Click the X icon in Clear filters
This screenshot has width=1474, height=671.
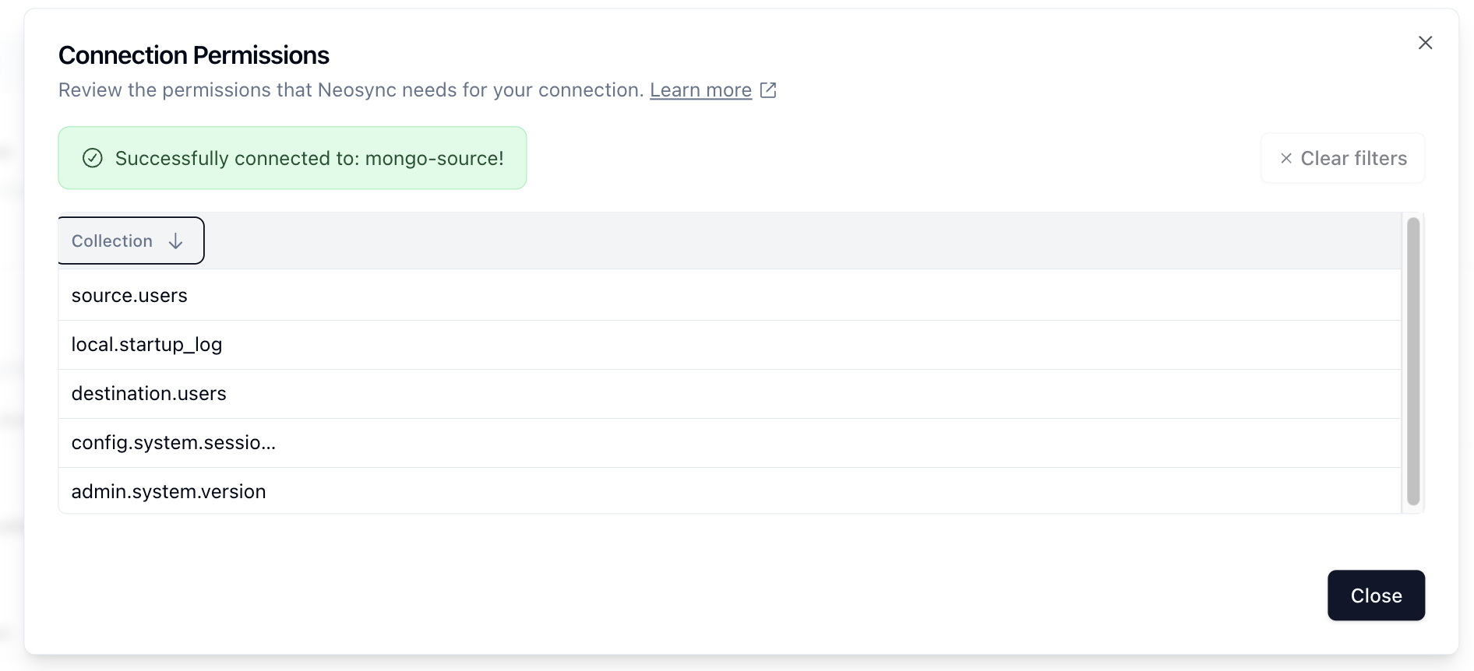pos(1286,158)
